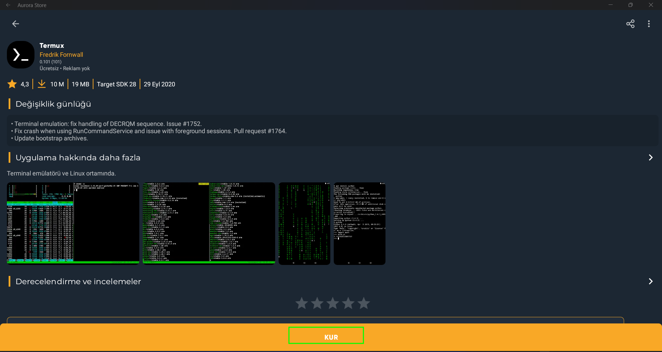Rate Termux five stars
Image resolution: width=662 pixels, height=352 pixels.
coord(364,303)
